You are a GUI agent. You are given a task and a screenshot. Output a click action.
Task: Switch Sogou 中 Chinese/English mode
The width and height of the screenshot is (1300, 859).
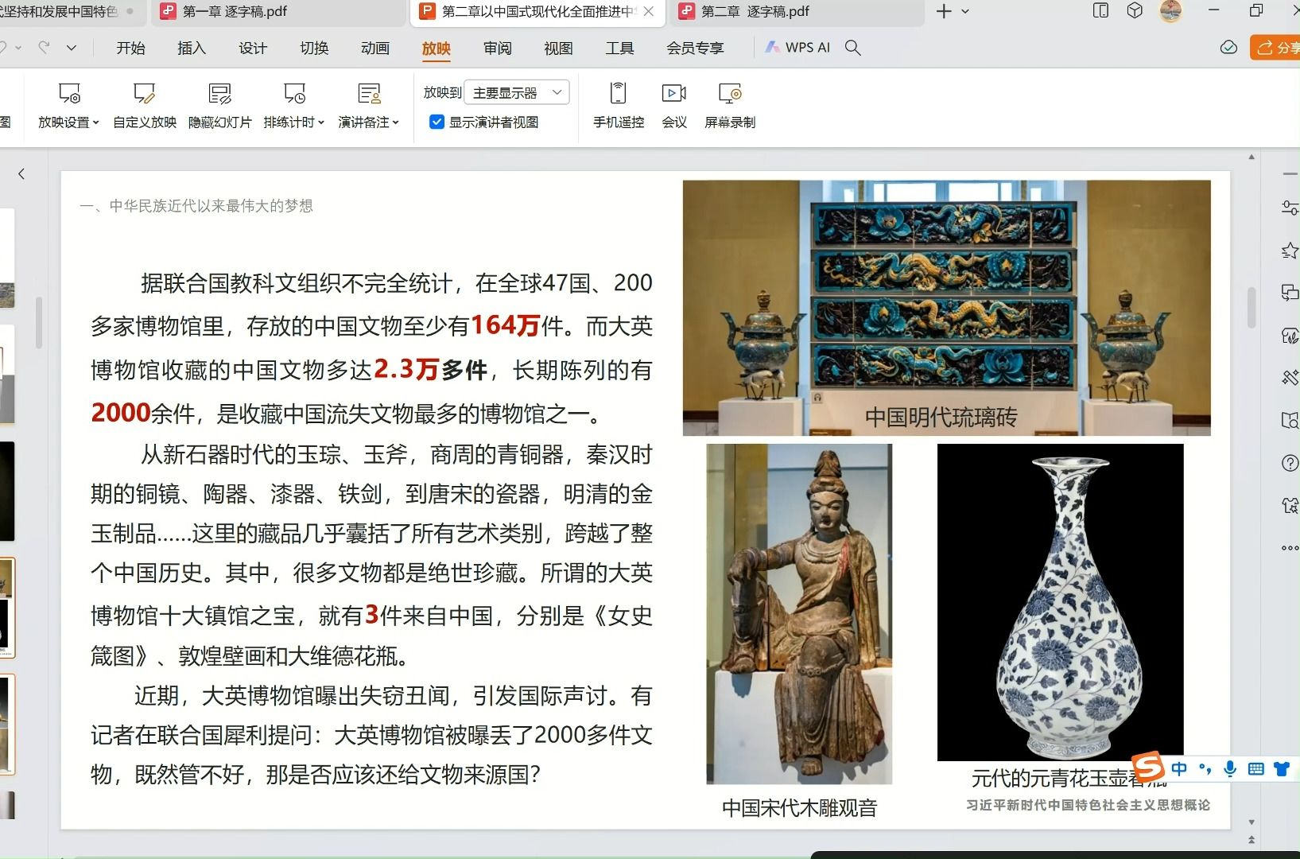(1179, 769)
